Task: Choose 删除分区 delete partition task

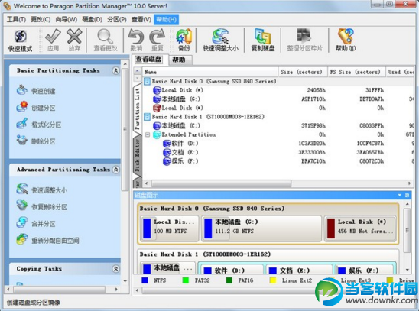Action: pyautogui.click(x=36, y=141)
